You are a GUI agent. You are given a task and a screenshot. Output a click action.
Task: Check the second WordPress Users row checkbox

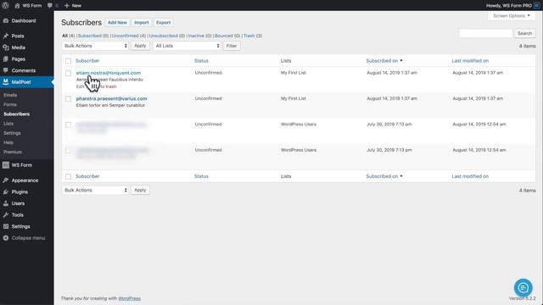coord(68,151)
